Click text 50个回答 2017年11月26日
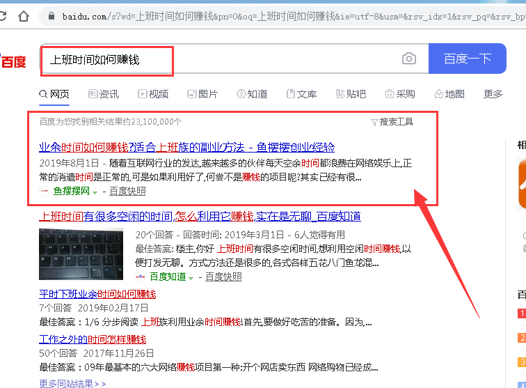The width and height of the screenshot is (526, 388). pos(97,353)
